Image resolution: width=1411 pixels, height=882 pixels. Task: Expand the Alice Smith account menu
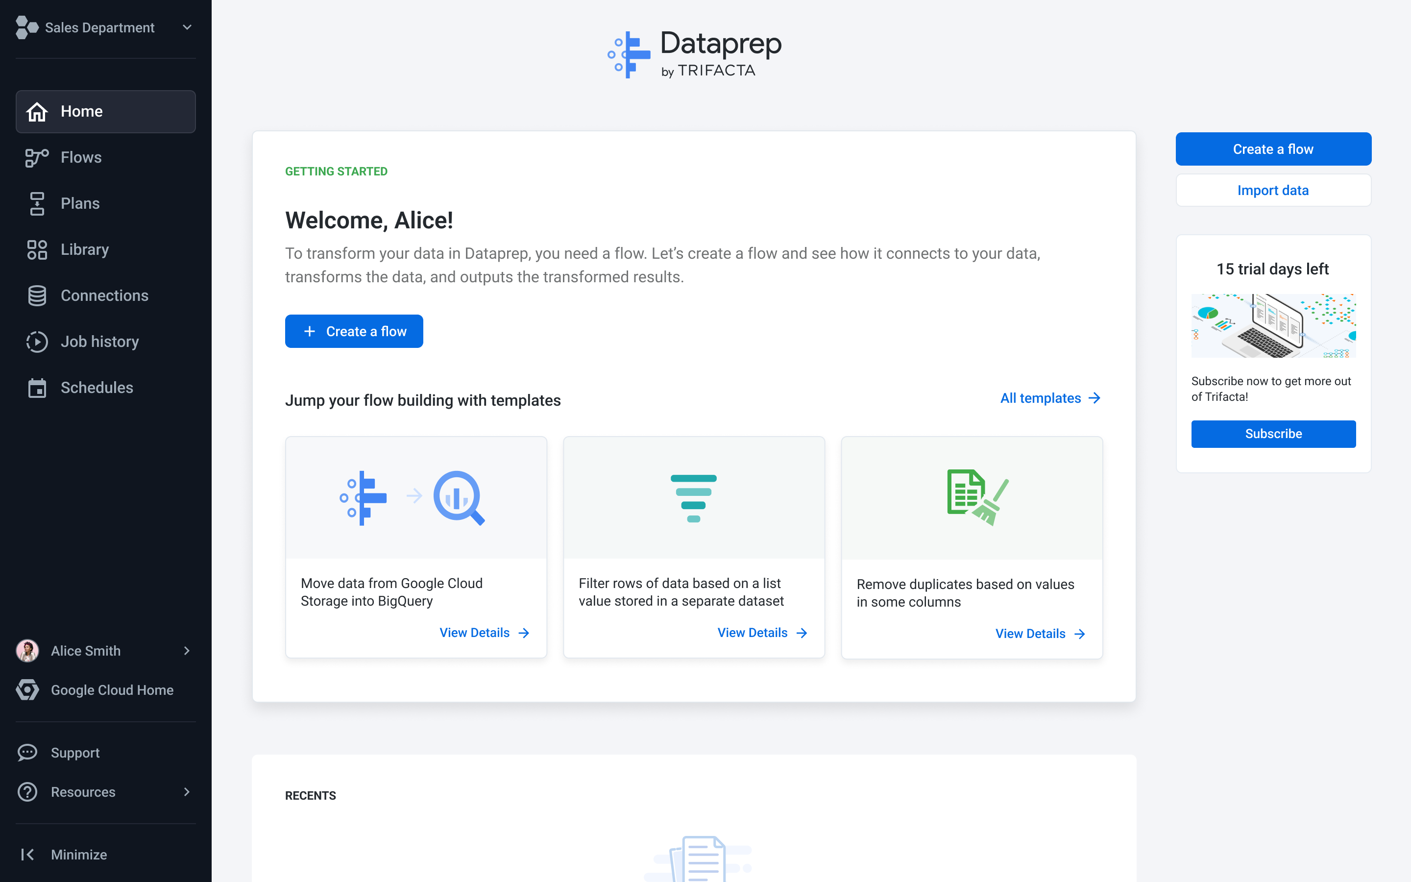187,650
